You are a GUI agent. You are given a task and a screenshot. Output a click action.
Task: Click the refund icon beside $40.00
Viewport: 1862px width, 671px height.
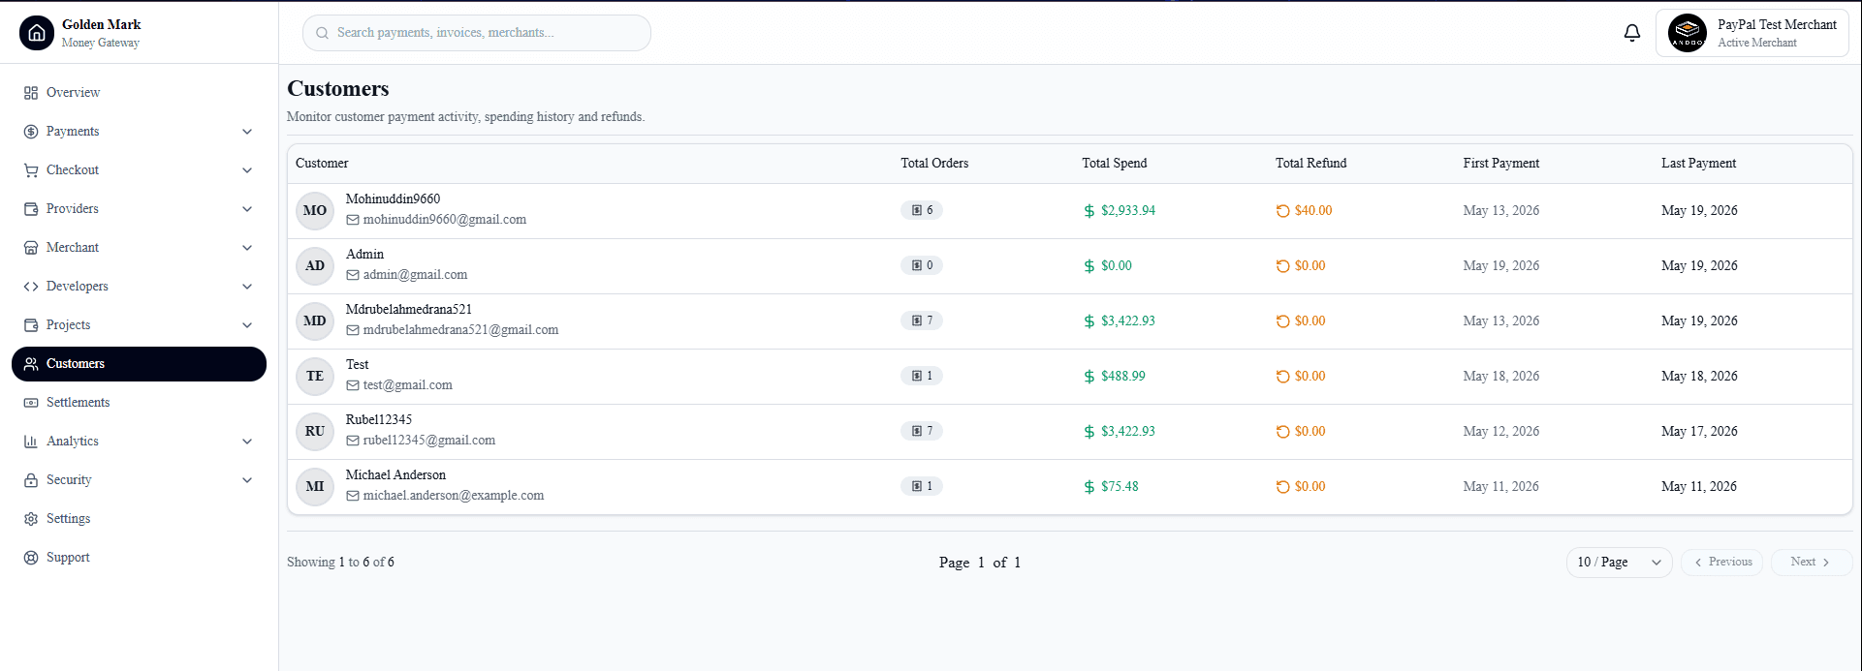click(1282, 211)
